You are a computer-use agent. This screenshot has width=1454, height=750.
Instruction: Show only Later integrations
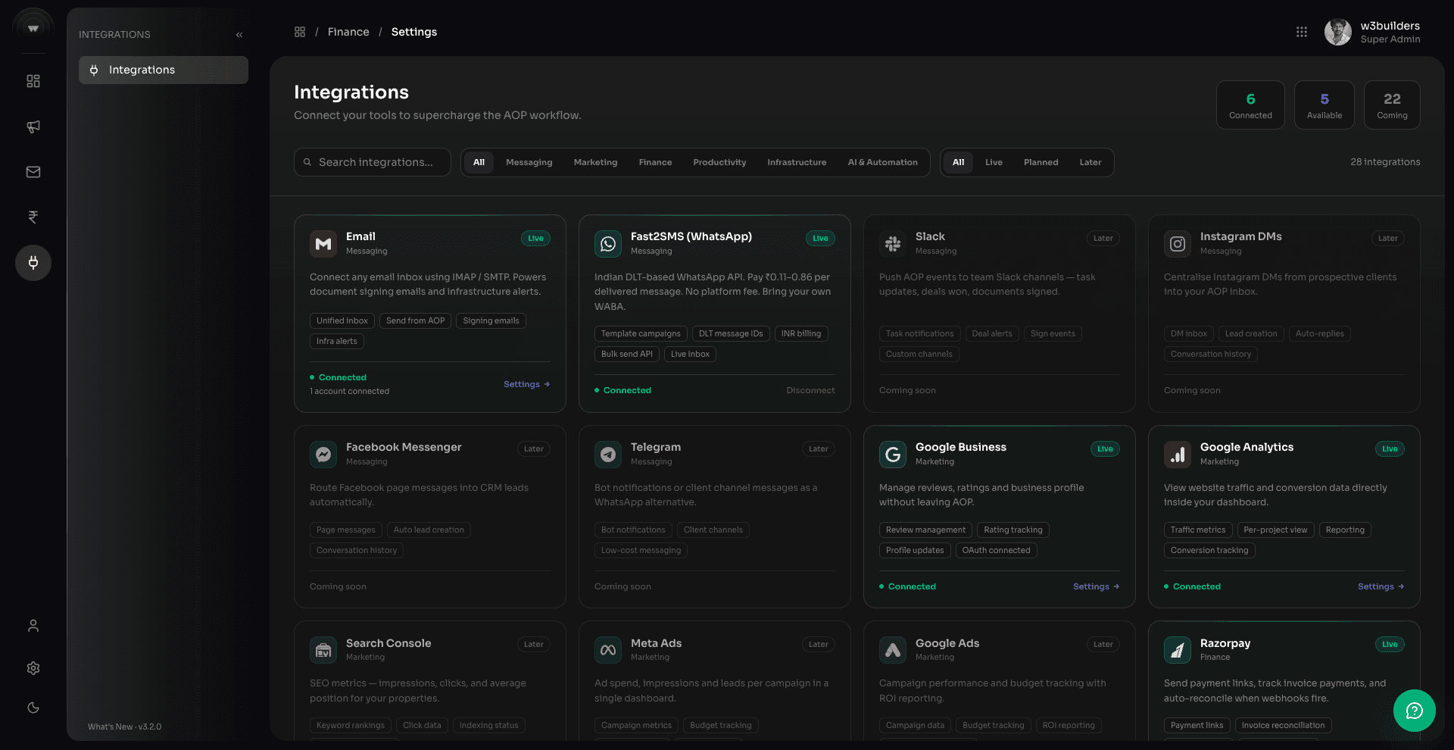[1090, 162]
